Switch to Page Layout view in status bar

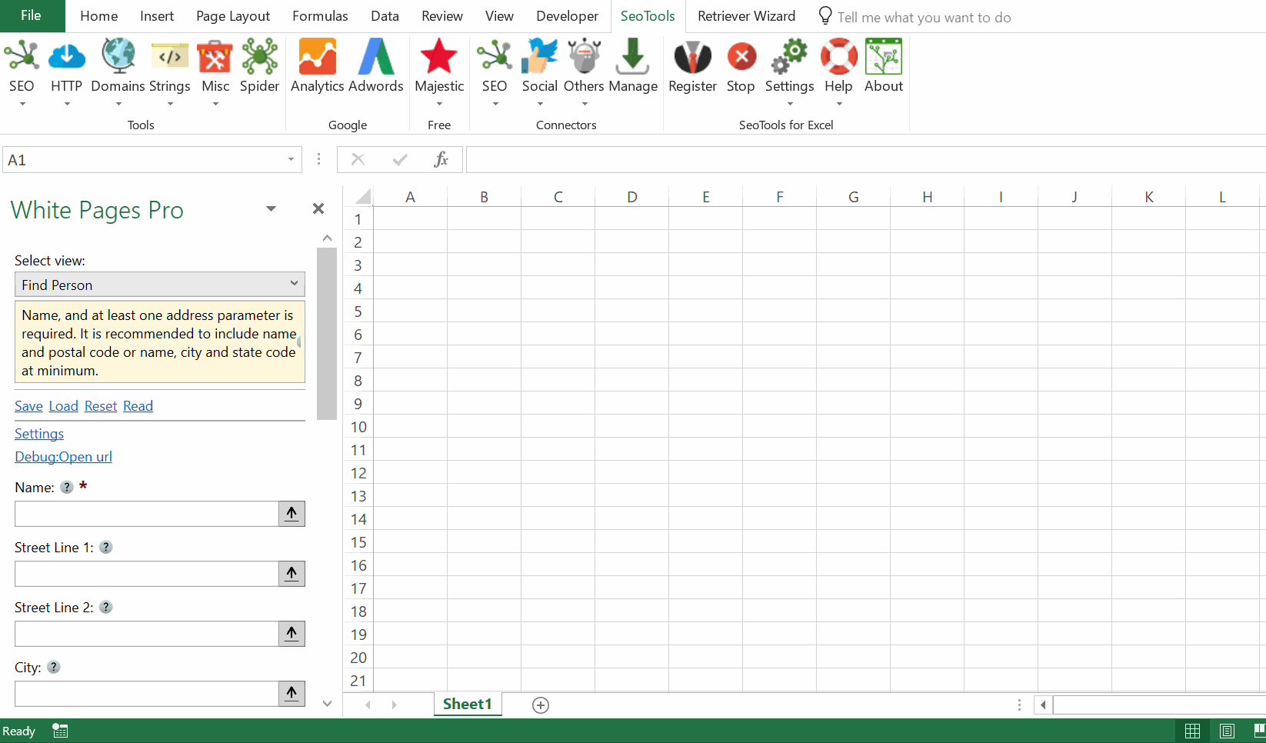point(1228,731)
